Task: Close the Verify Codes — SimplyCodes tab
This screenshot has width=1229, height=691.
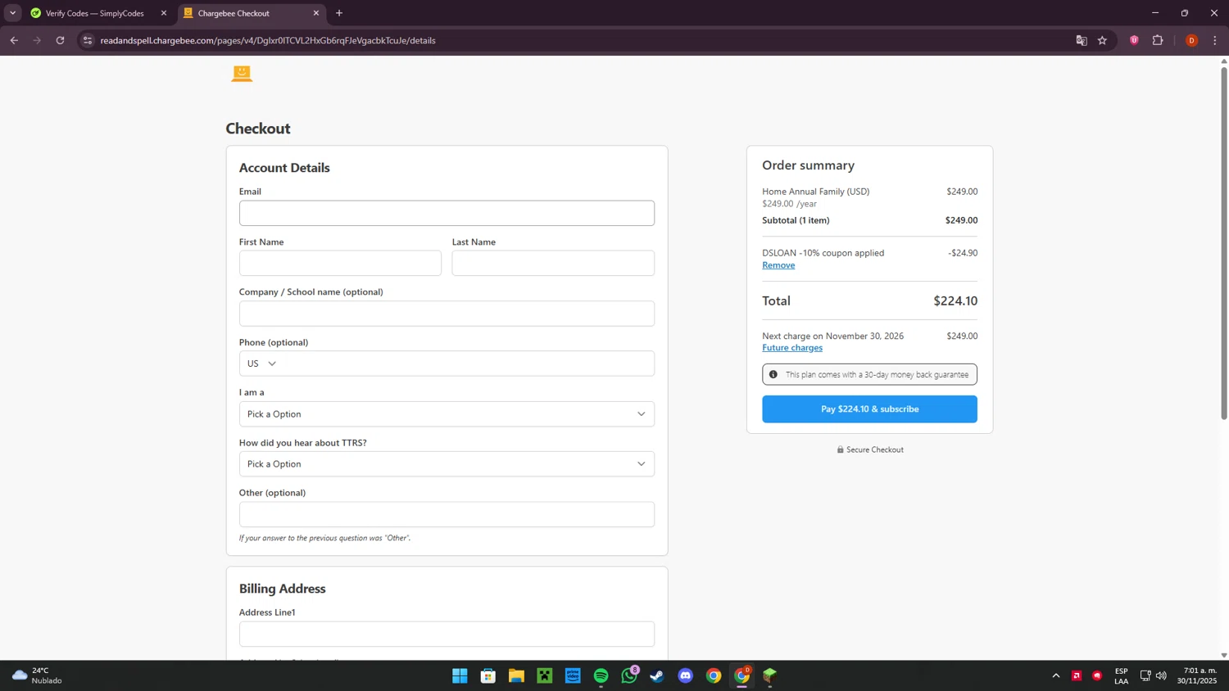Action: click(164, 13)
